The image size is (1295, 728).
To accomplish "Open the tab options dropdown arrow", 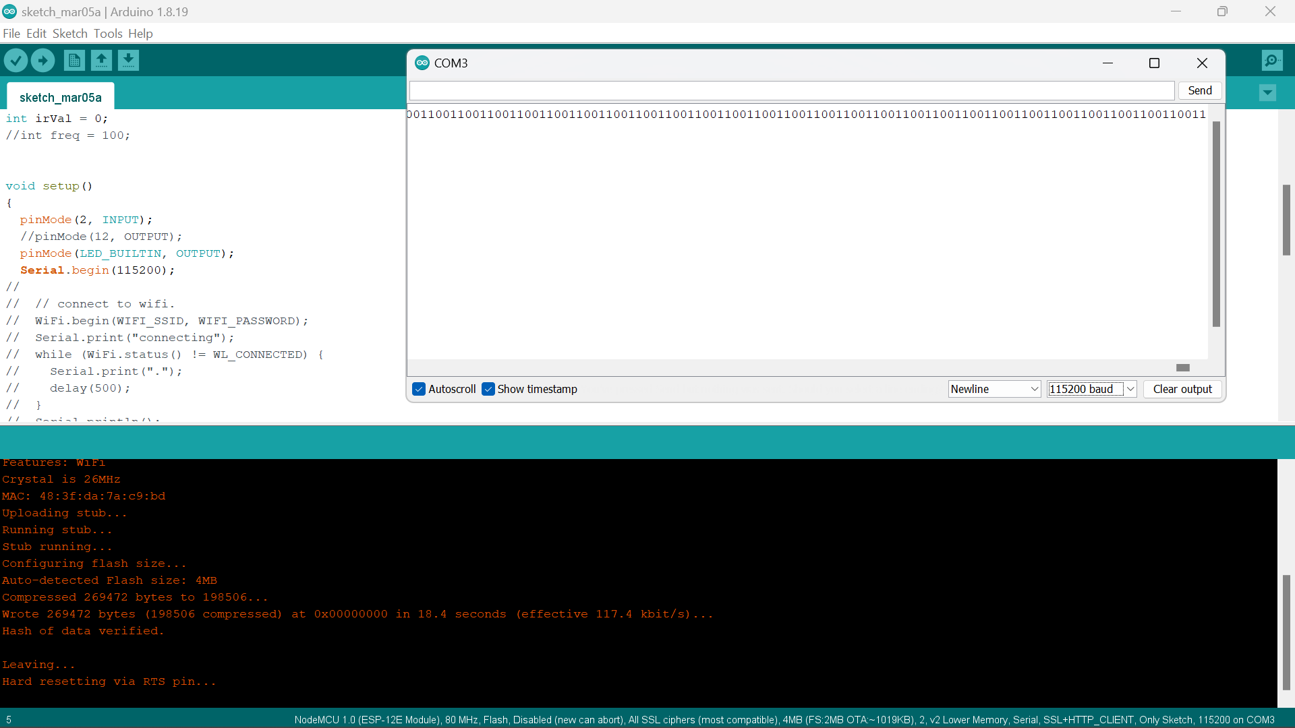I will pyautogui.click(x=1267, y=92).
